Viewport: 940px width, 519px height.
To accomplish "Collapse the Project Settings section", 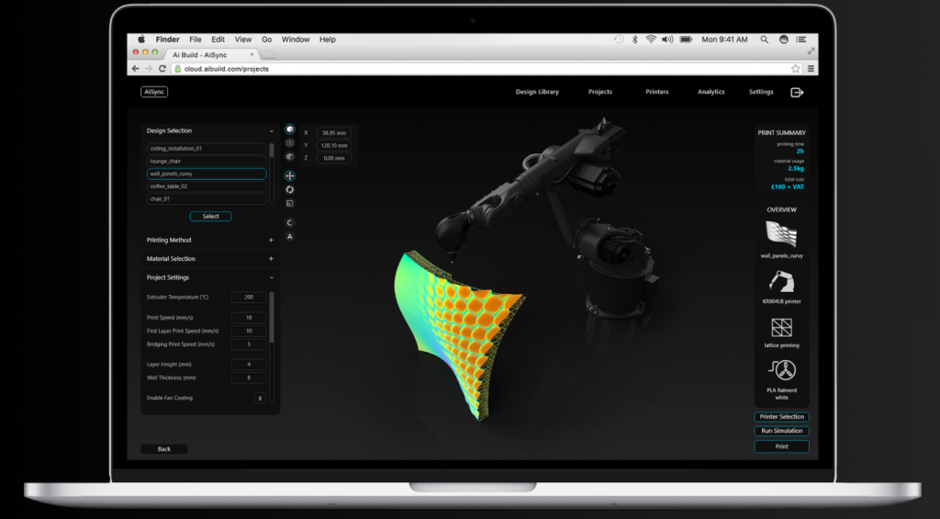I will point(271,277).
